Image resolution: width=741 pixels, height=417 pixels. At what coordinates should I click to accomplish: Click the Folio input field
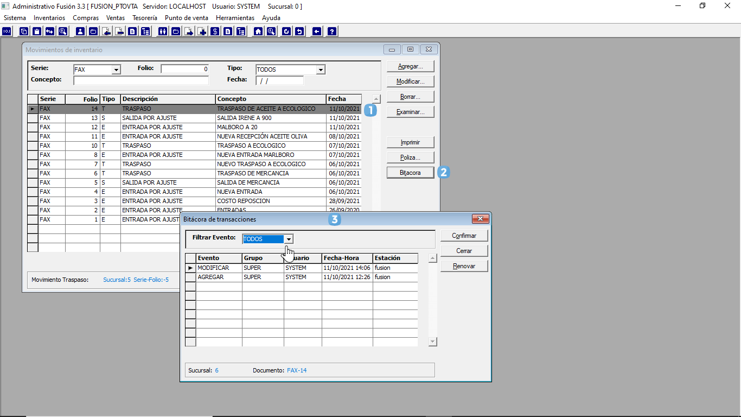click(185, 69)
